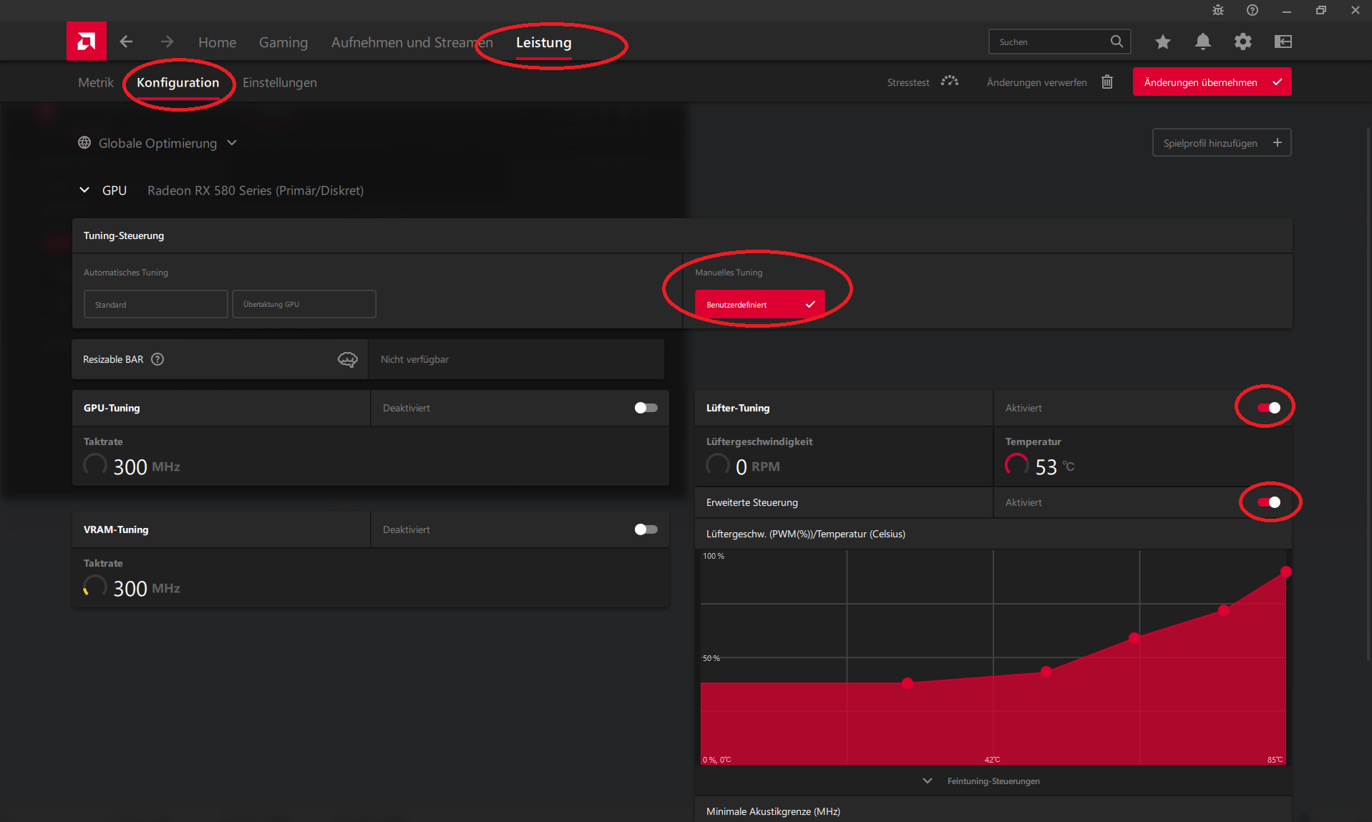Expand Globale Optimierung dropdown
Image resolution: width=1372 pixels, height=822 pixels.
(x=232, y=142)
